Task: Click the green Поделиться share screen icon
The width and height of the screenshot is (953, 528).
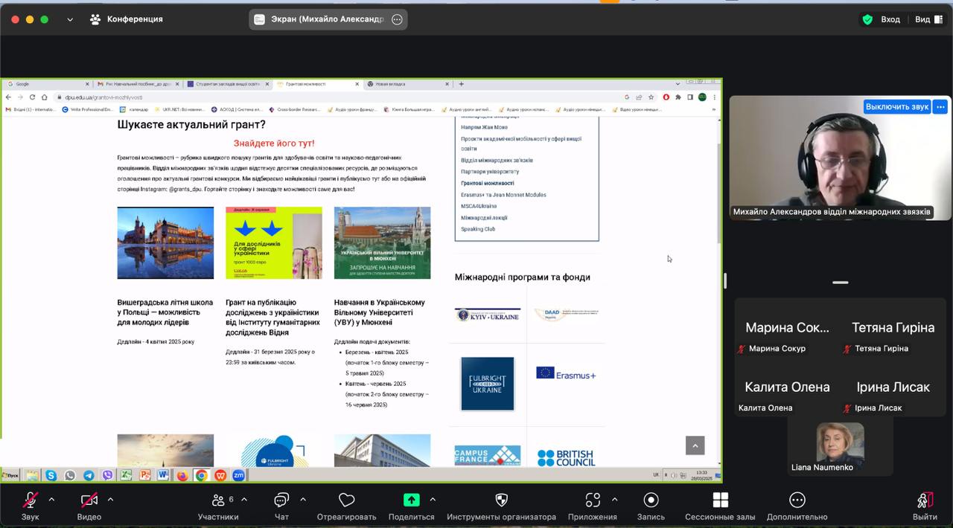Action: [411, 500]
